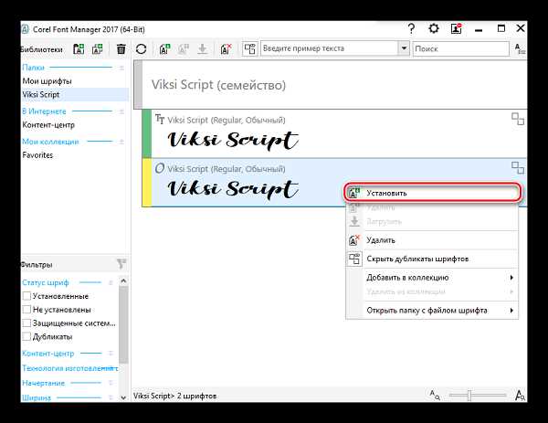Click the Corel Font Manager app icon
Screen dimensions: 548x423
pos(26,29)
